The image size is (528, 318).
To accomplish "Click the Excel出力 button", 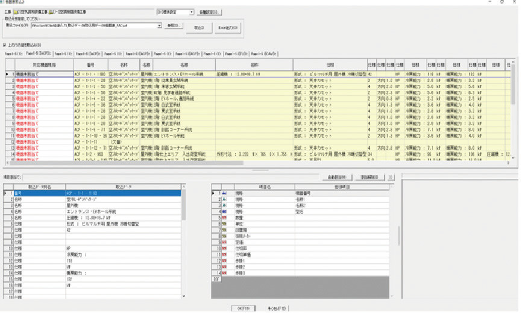I will pyautogui.click(x=228, y=28).
